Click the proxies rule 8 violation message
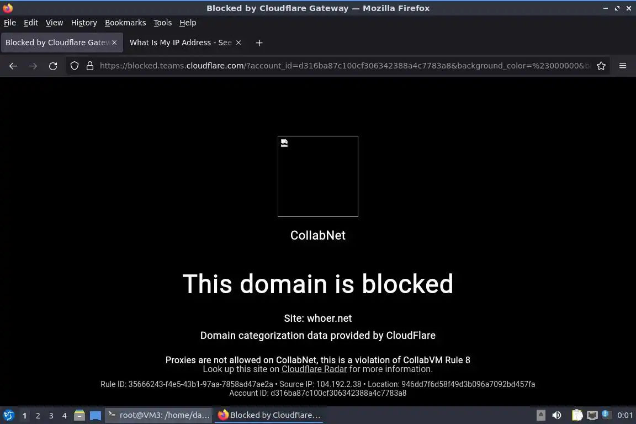The width and height of the screenshot is (636, 424). coord(318,360)
